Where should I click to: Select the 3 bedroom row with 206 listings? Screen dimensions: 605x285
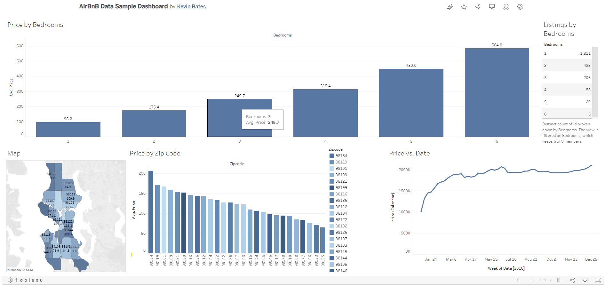click(x=567, y=78)
